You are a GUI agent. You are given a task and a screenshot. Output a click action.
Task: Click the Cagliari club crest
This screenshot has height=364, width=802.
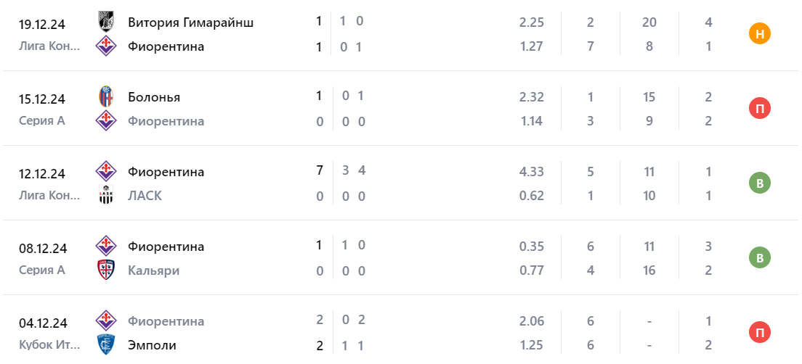click(106, 270)
